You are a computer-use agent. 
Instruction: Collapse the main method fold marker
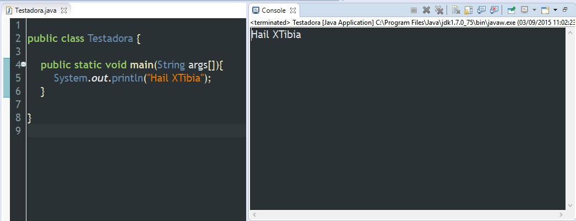pyautogui.click(x=23, y=64)
